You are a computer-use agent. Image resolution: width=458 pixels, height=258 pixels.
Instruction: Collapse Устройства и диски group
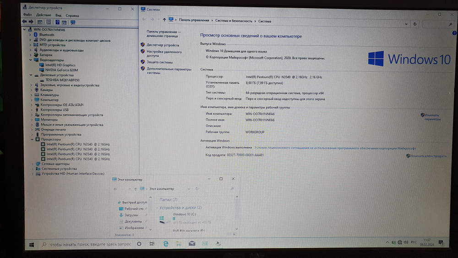[157, 208]
